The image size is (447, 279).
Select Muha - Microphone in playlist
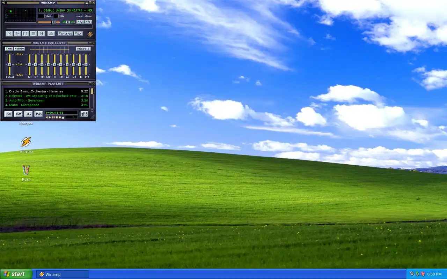(x=46, y=105)
